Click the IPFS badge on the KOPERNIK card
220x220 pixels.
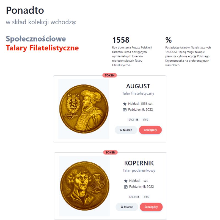click(x=146, y=197)
